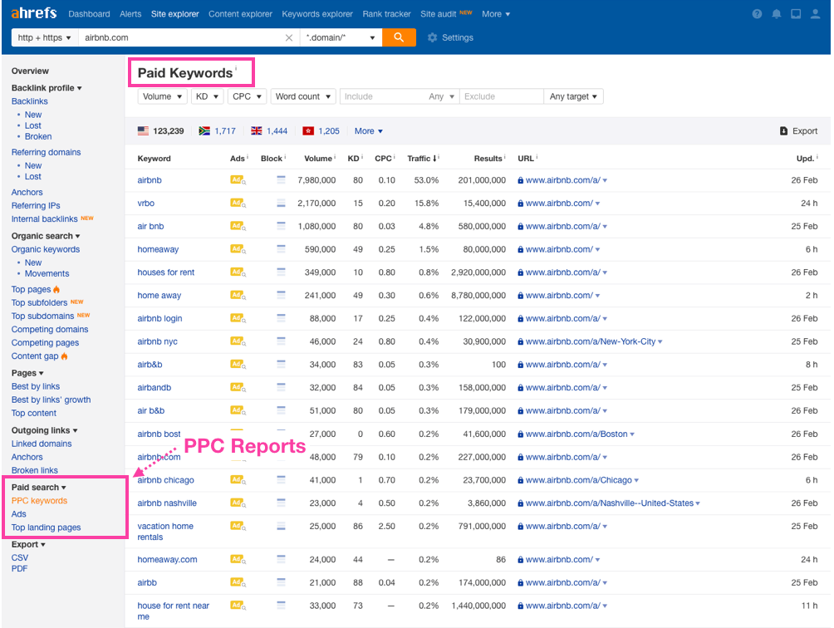Sort by Volume column header
834x628 pixels.
pyautogui.click(x=319, y=158)
